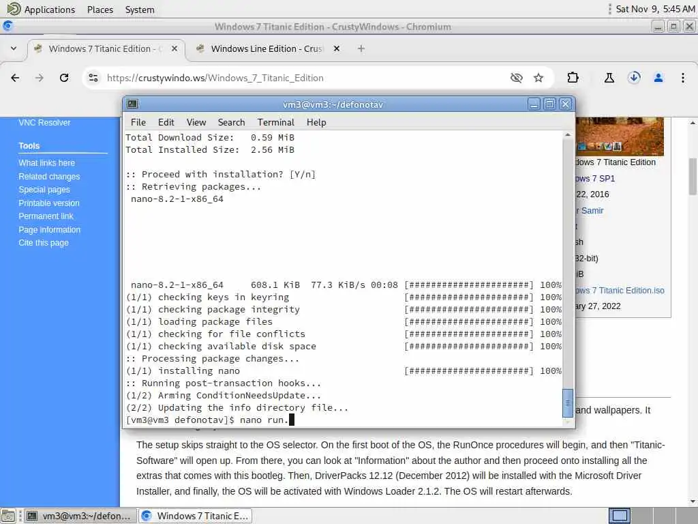Open VNC Resolver sidebar link

pos(44,123)
